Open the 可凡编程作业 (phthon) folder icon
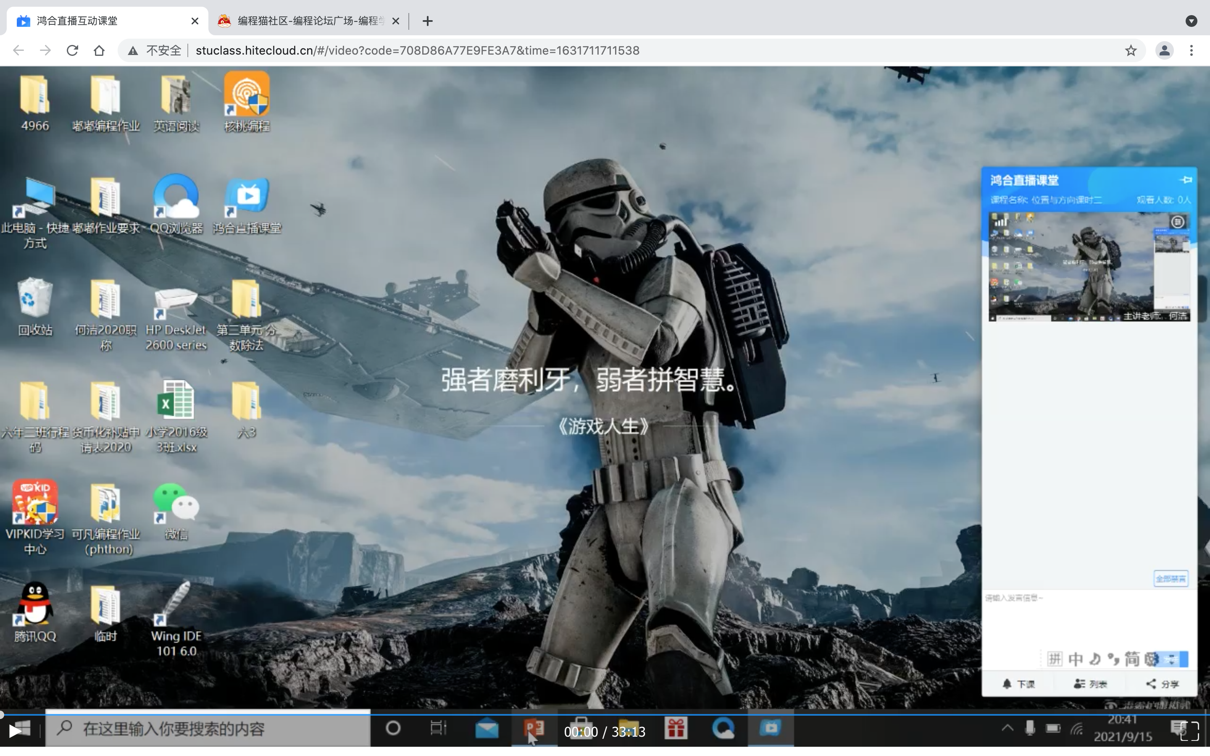The height and width of the screenshot is (756, 1210). [x=105, y=503]
